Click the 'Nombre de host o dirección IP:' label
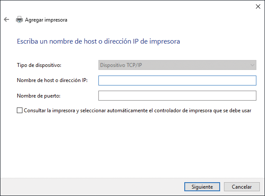This screenshot has width=265, height=196. pyautogui.click(x=52, y=80)
